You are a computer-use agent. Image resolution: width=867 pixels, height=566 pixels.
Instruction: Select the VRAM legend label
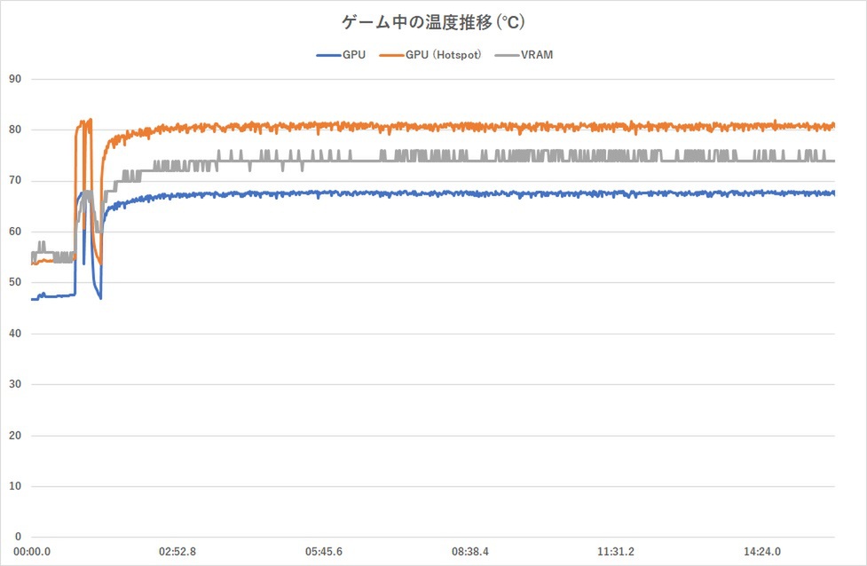pyautogui.click(x=538, y=55)
